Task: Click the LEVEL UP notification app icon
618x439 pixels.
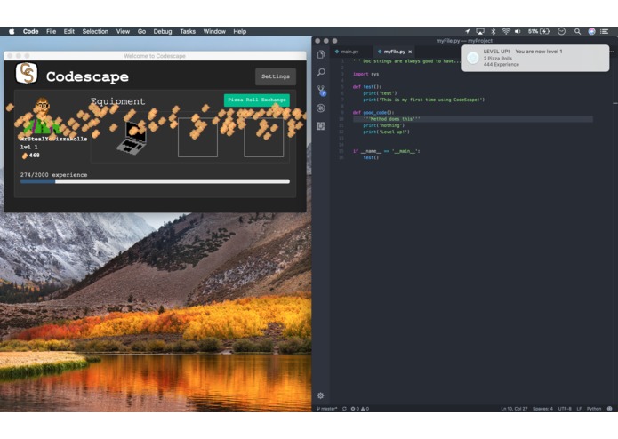Action: coord(472,58)
